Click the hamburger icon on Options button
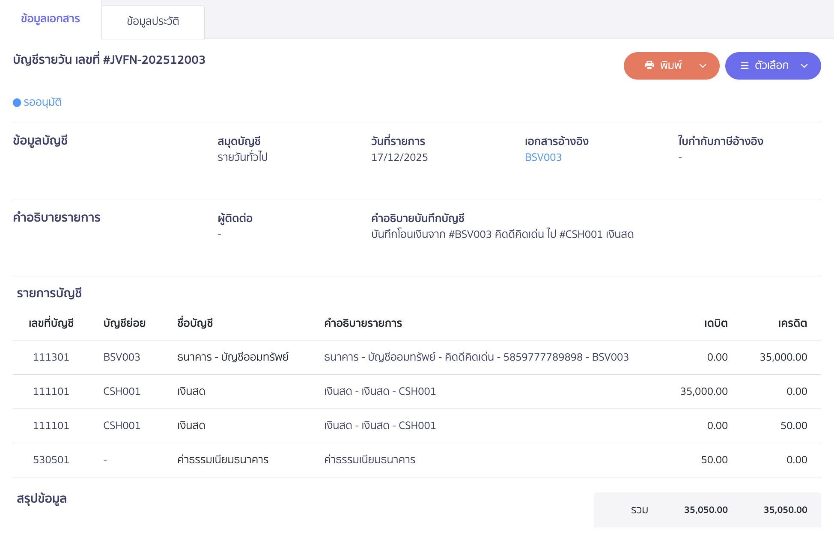Screen dimensions: 834x539 745,66
